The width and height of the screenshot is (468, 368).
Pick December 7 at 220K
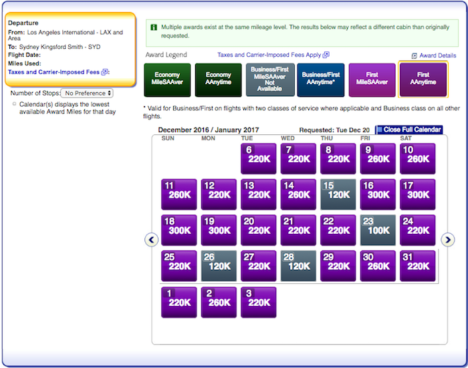point(298,159)
